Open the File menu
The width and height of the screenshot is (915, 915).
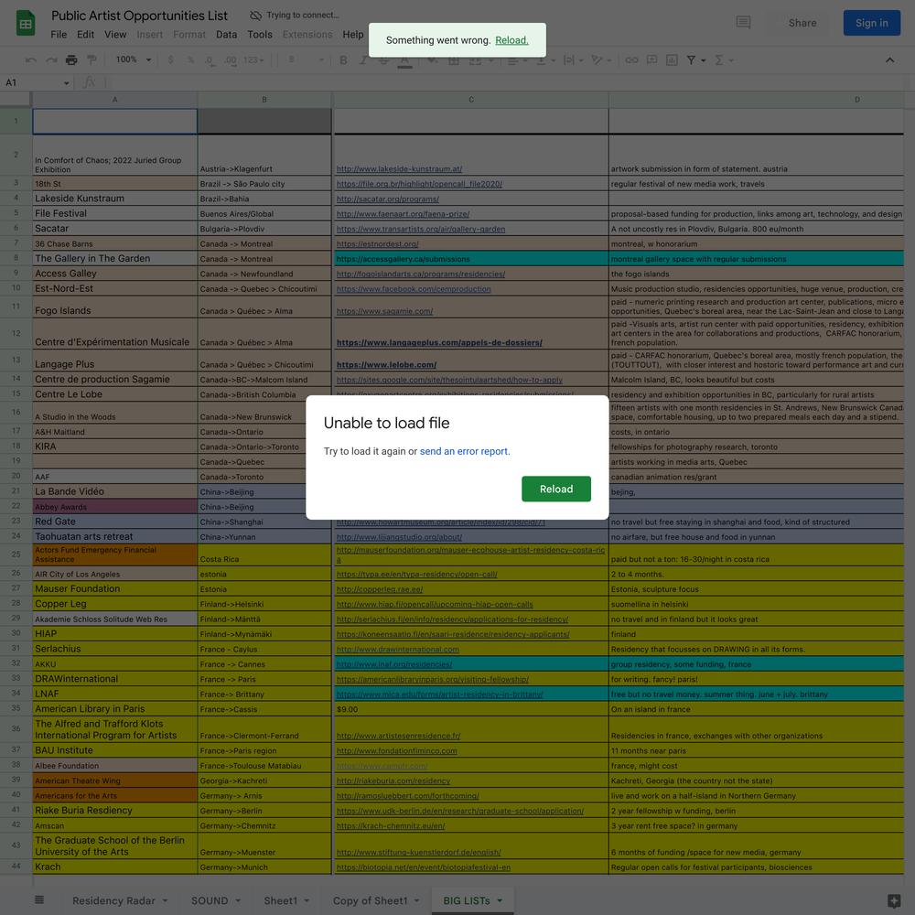(59, 35)
